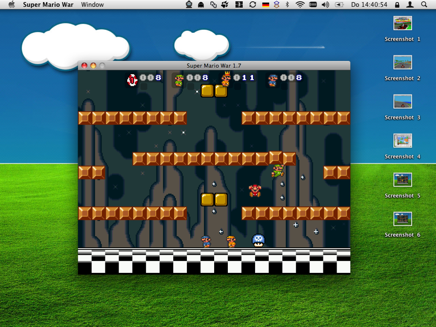
Task: Close the Super Mario War 1.7 window
Action: click(x=84, y=66)
